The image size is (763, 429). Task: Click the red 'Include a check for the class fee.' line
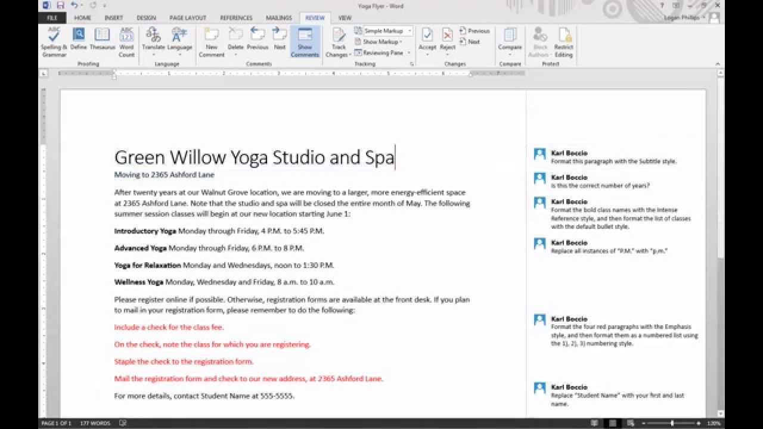[169, 327]
